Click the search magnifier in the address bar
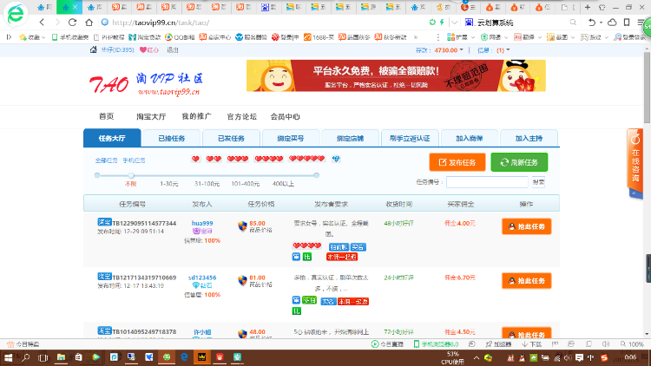This screenshot has width=651, height=366. 573,23
